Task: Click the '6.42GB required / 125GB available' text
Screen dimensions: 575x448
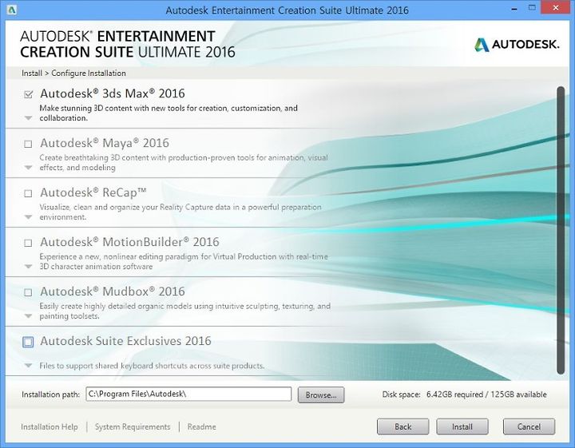Action: tap(486, 394)
